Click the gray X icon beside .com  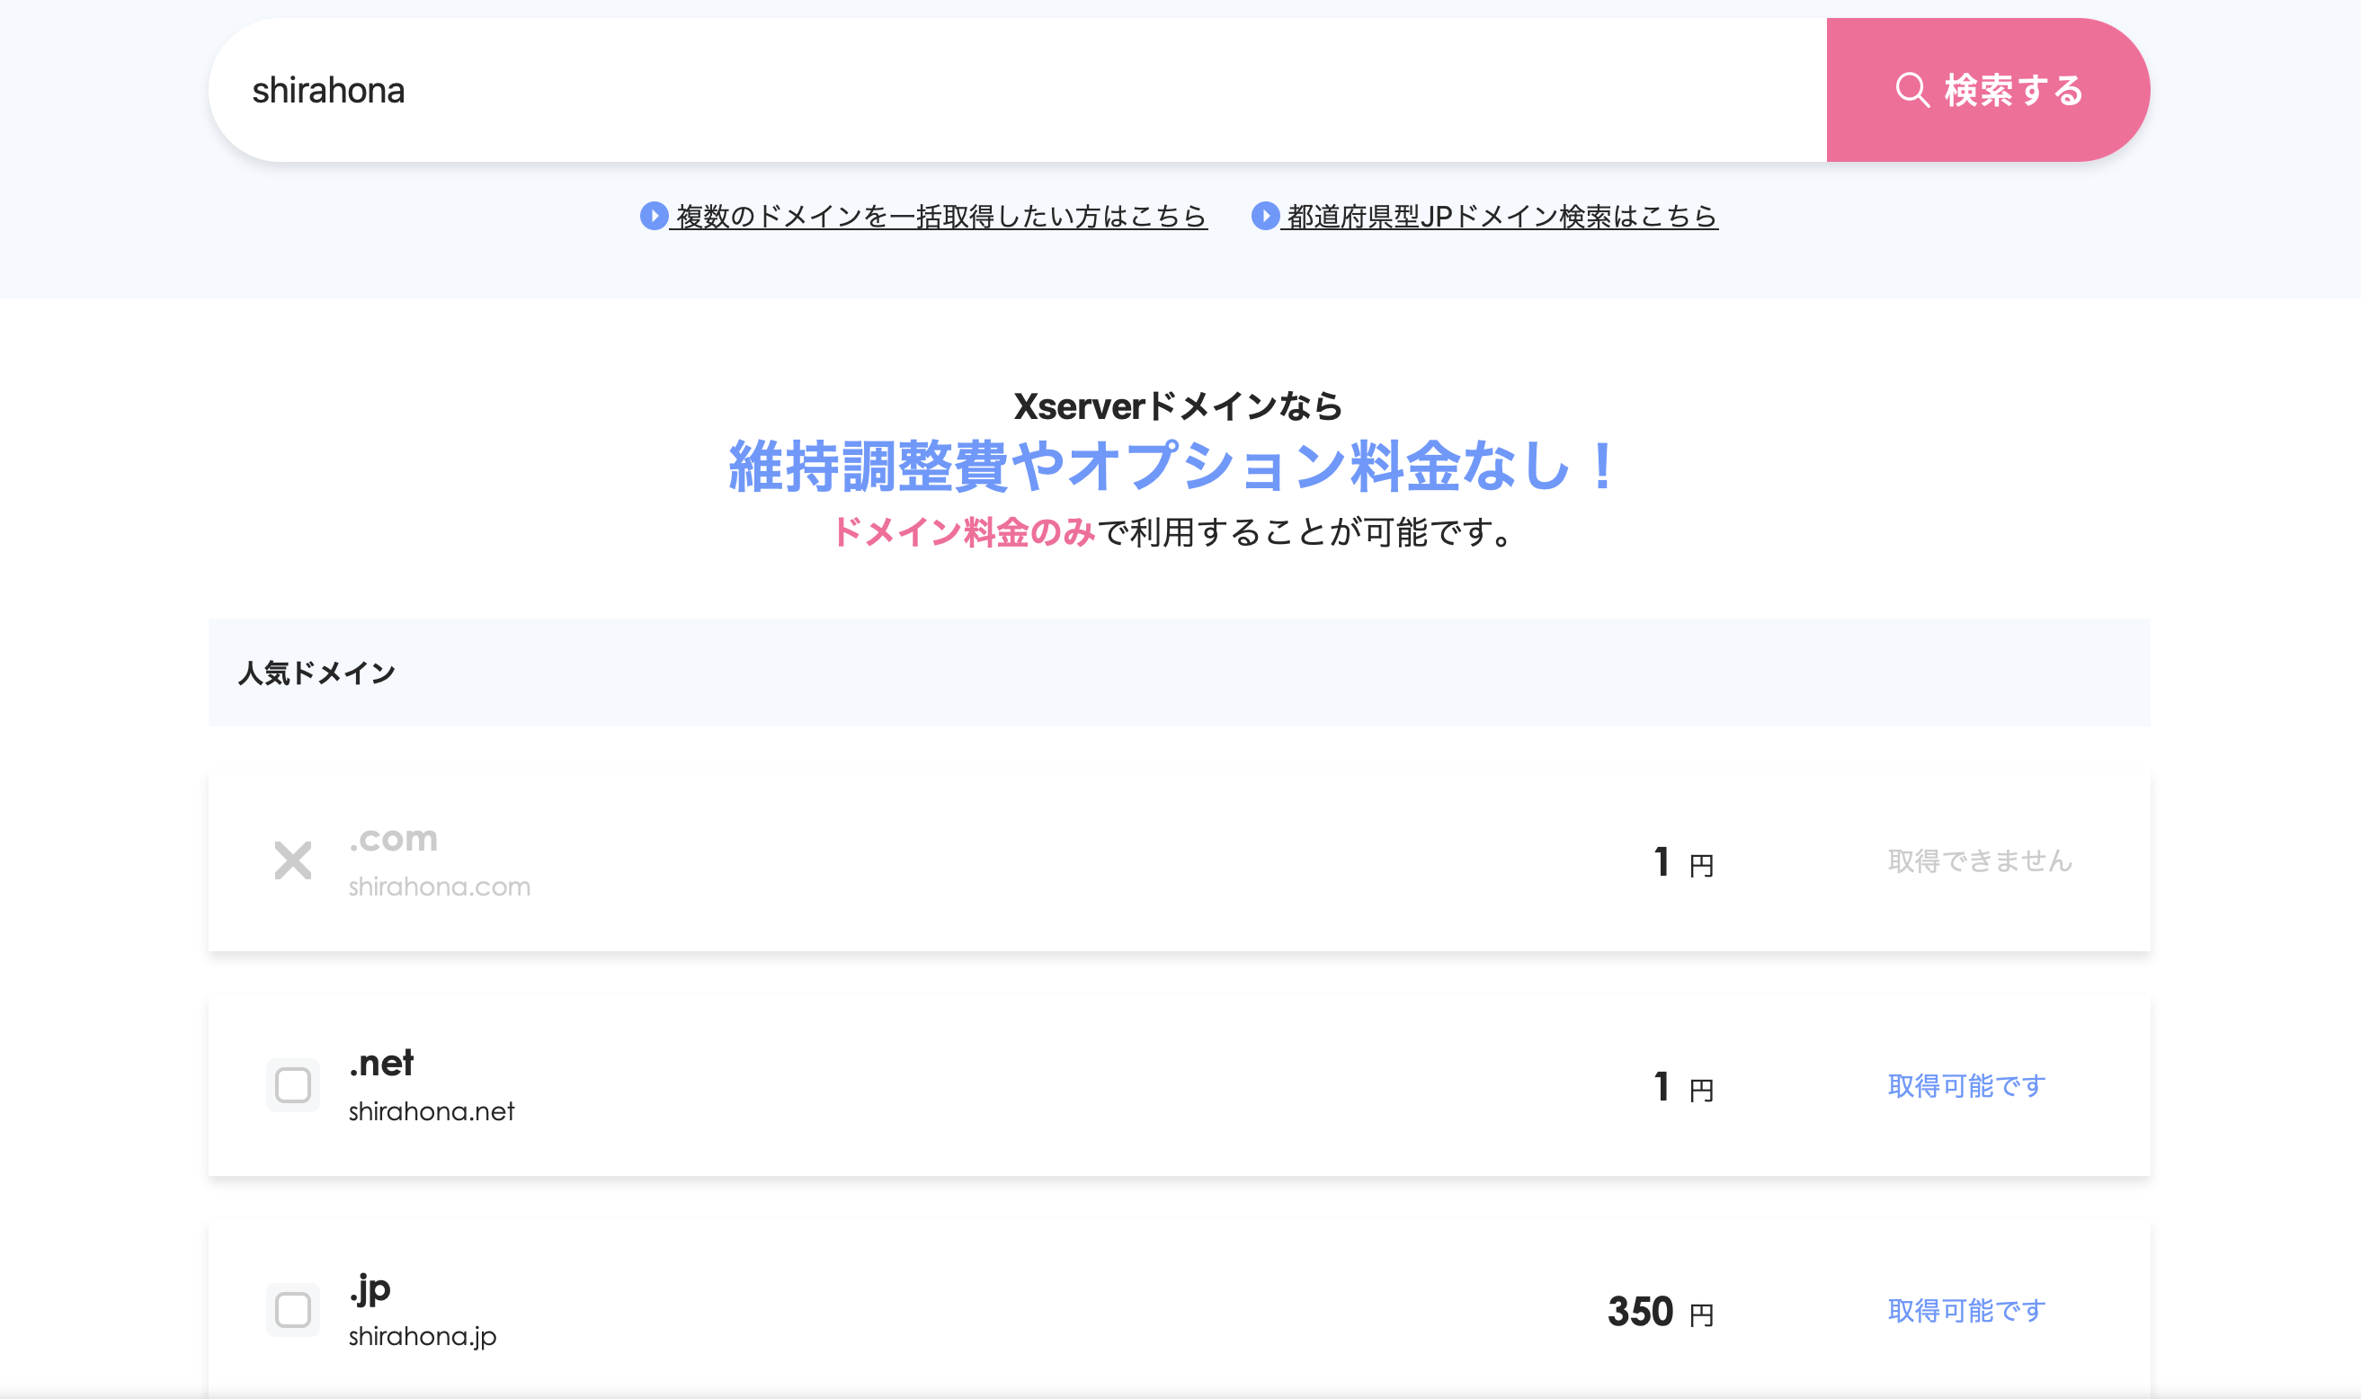click(x=293, y=860)
